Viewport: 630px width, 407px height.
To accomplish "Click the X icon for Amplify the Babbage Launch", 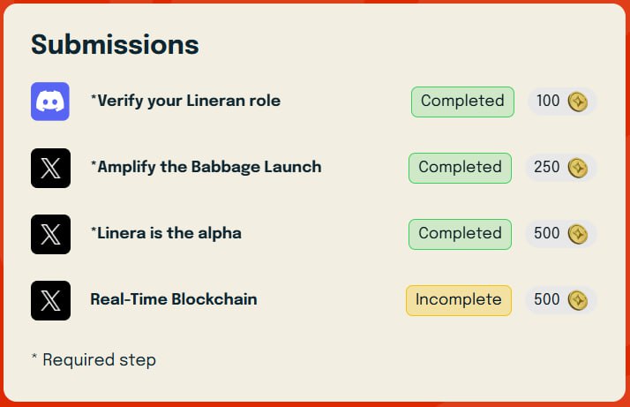I will (50, 168).
